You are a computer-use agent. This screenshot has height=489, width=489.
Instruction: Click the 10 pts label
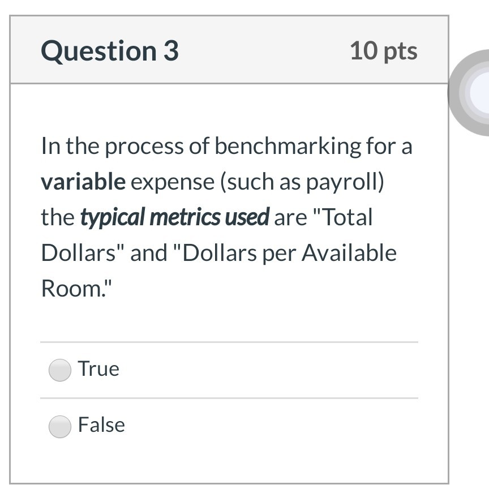pos(384,51)
